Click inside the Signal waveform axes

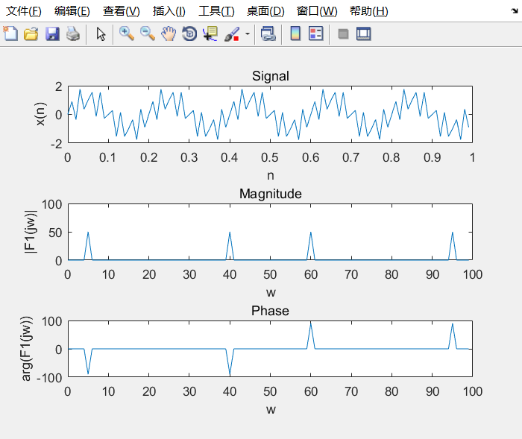point(270,114)
